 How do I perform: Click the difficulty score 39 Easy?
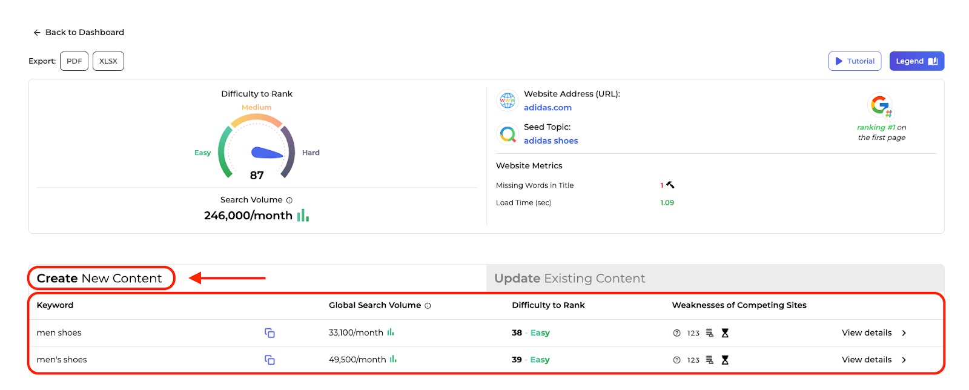pos(531,360)
